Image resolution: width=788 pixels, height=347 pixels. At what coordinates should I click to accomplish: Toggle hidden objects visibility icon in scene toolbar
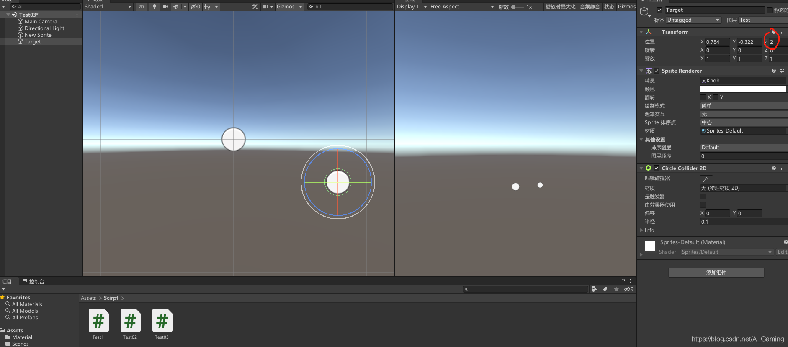(x=196, y=7)
